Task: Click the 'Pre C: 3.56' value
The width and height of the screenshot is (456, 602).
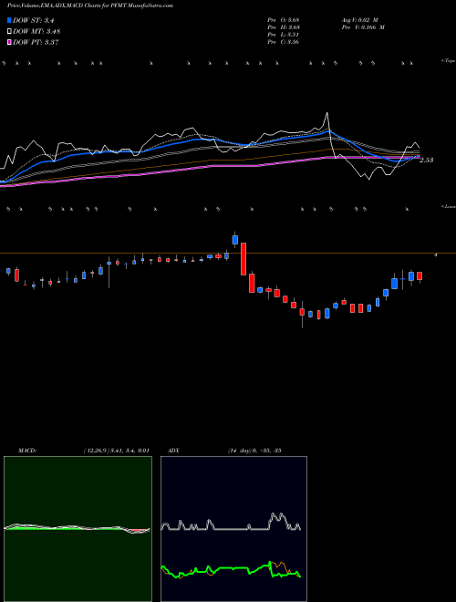Action: pyautogui.click(x=284, y=42)
